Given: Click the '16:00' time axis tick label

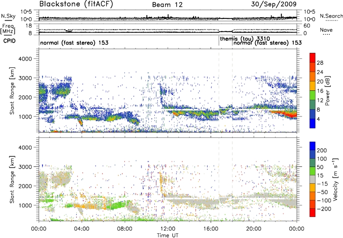Looking at the screenshot, I should 211,229.
